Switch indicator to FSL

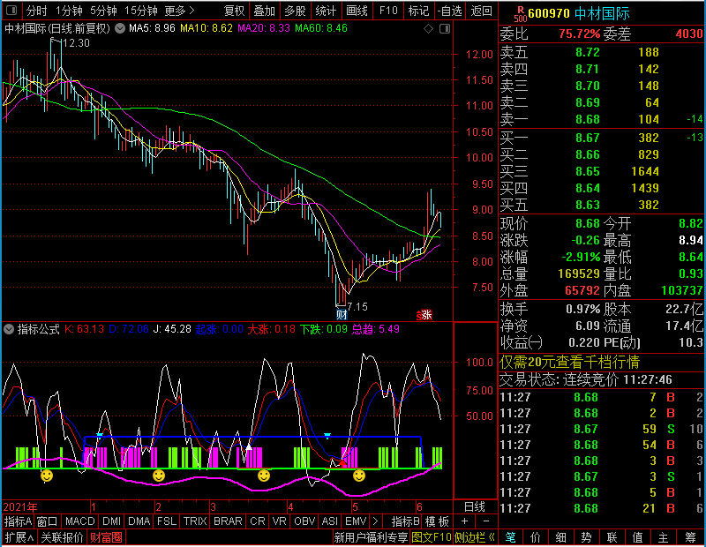(x=167, y=521)
